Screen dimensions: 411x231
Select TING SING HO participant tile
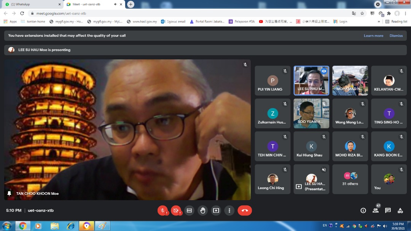(389, 113)
